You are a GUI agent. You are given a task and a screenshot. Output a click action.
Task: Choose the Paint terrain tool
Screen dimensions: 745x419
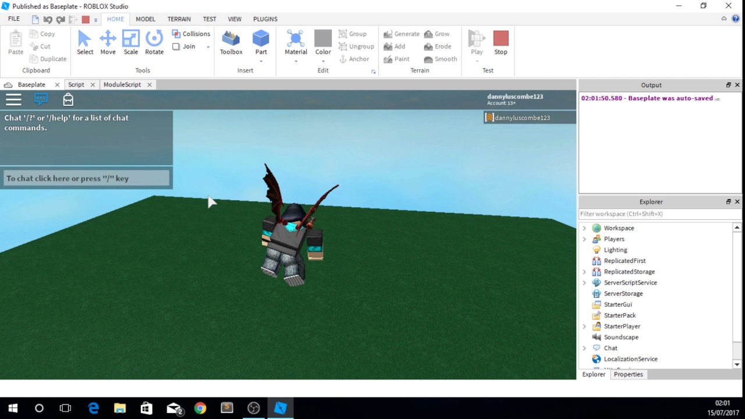(396, 59)
